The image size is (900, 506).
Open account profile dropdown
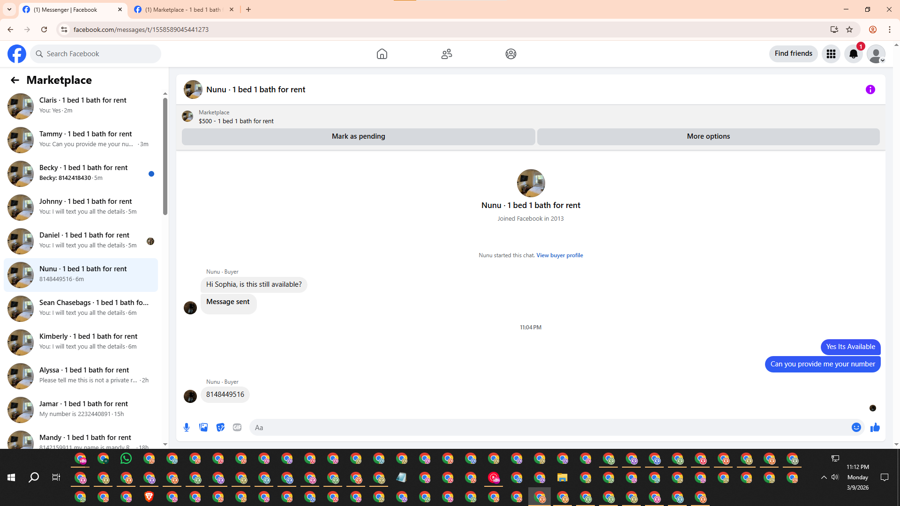[876, 54]
